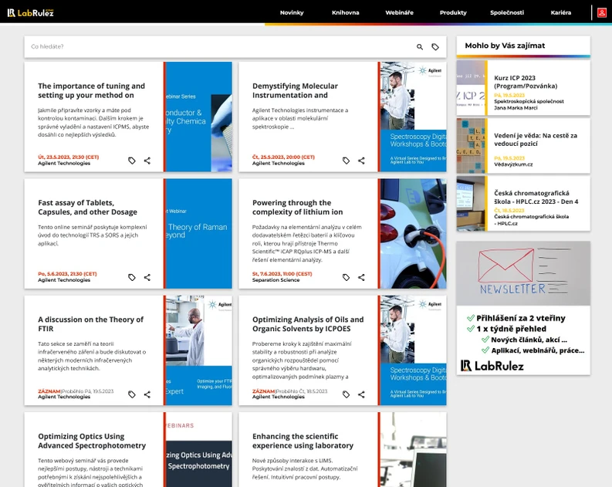This screenshot has width=612, height=487.
Task: Click the Theory of Raman blue banner image
Action: (198, 233)
